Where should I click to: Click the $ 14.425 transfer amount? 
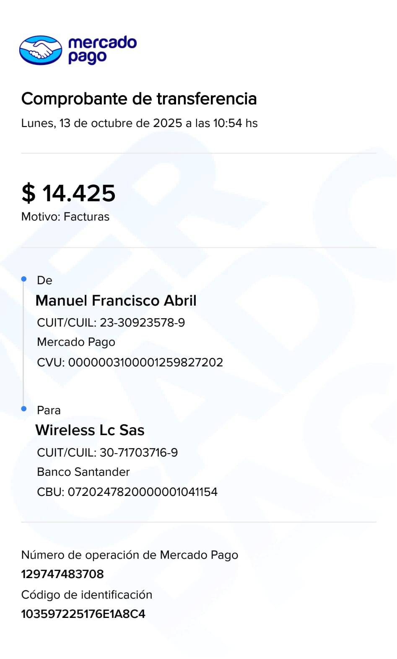coord(68,193)
